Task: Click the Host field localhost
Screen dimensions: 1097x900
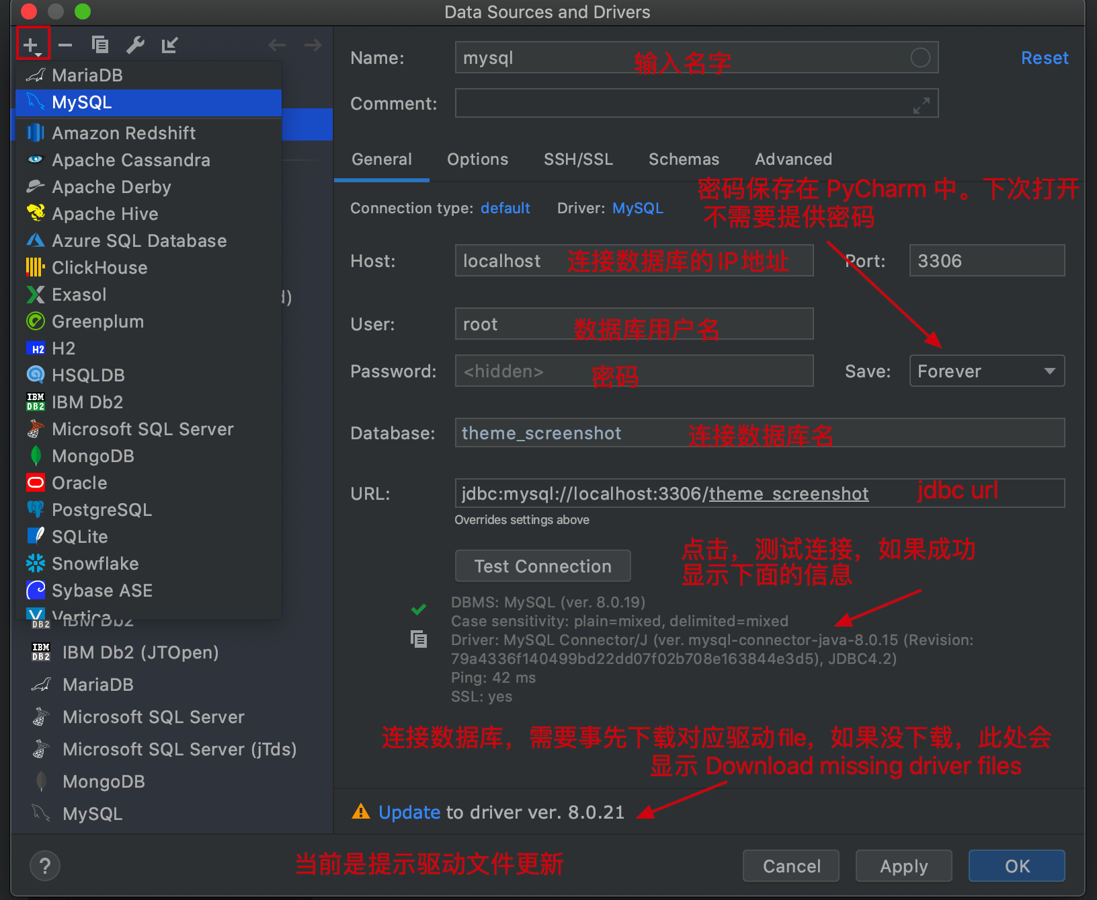Action: (634, 261)
